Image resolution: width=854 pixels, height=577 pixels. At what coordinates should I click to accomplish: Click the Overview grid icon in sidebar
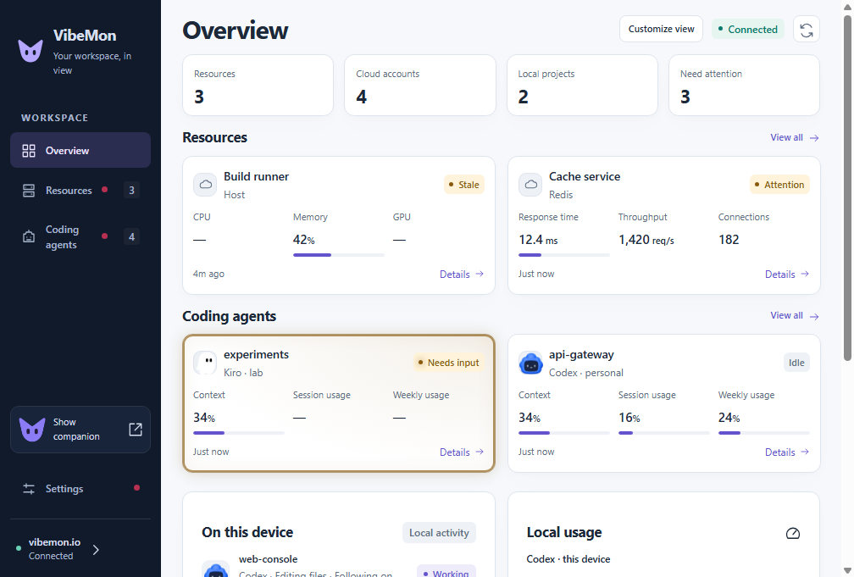click(29, 151)
